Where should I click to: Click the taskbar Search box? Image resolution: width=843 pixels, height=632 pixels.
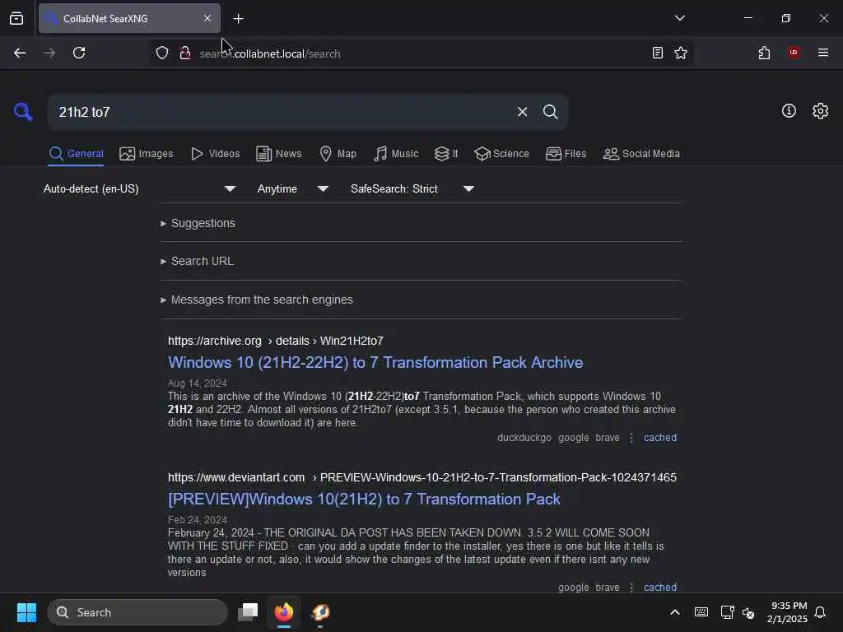(x=137, y=612)
